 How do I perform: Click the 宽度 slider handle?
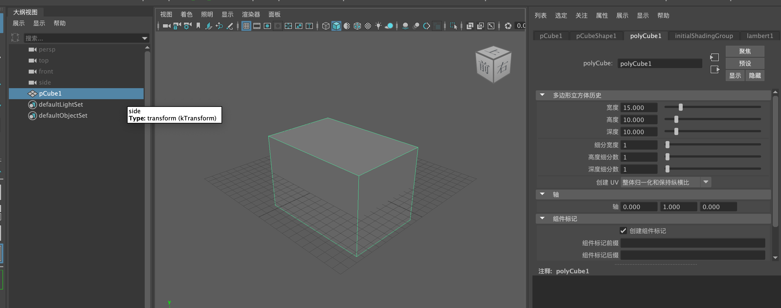(681, 107)
